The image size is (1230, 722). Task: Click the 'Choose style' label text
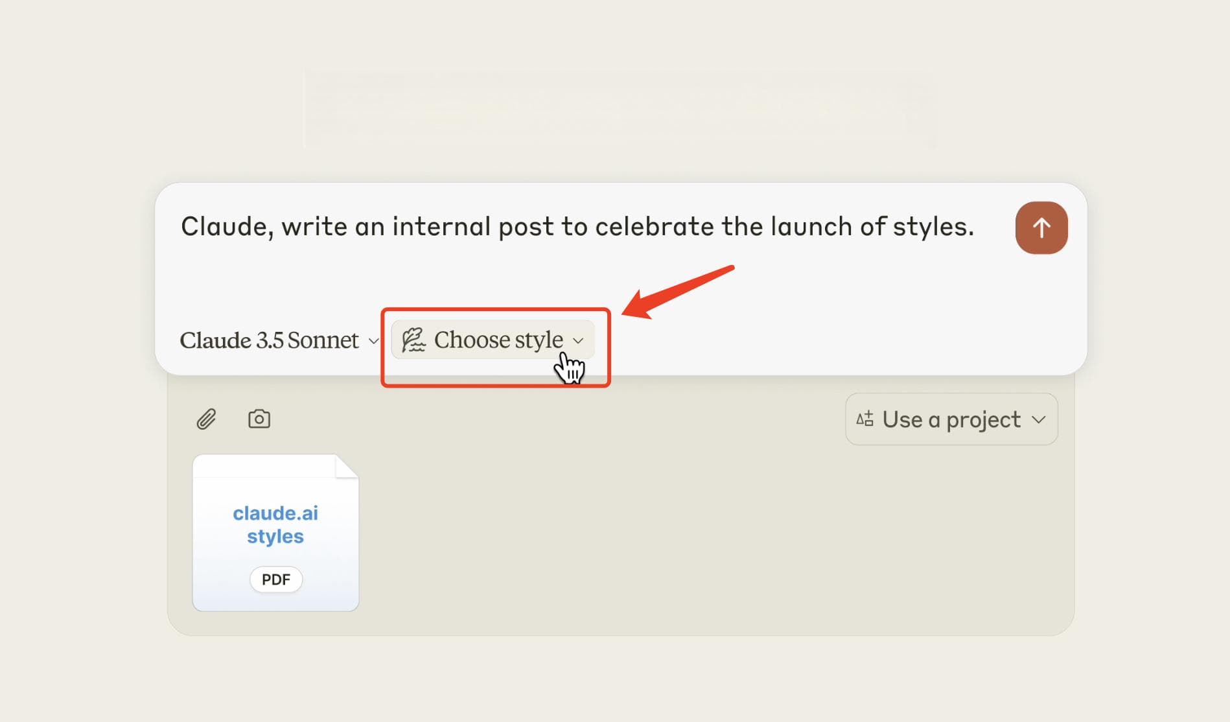(x=498, y=340)
